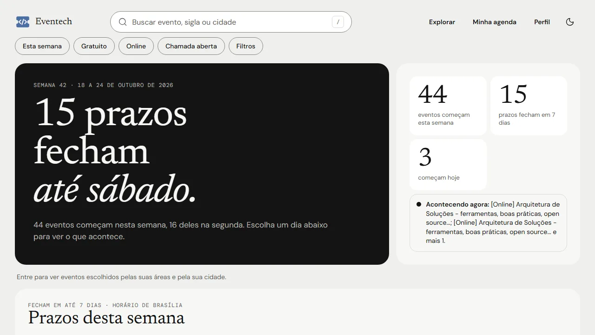Click the 44 eventos começam nesta semana paragraph

(180, 231)
